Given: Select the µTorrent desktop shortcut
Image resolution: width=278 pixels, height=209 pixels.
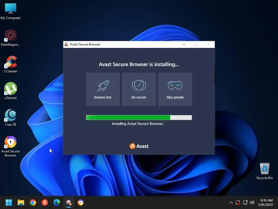Looking at the screenshot, I should 11,91.
